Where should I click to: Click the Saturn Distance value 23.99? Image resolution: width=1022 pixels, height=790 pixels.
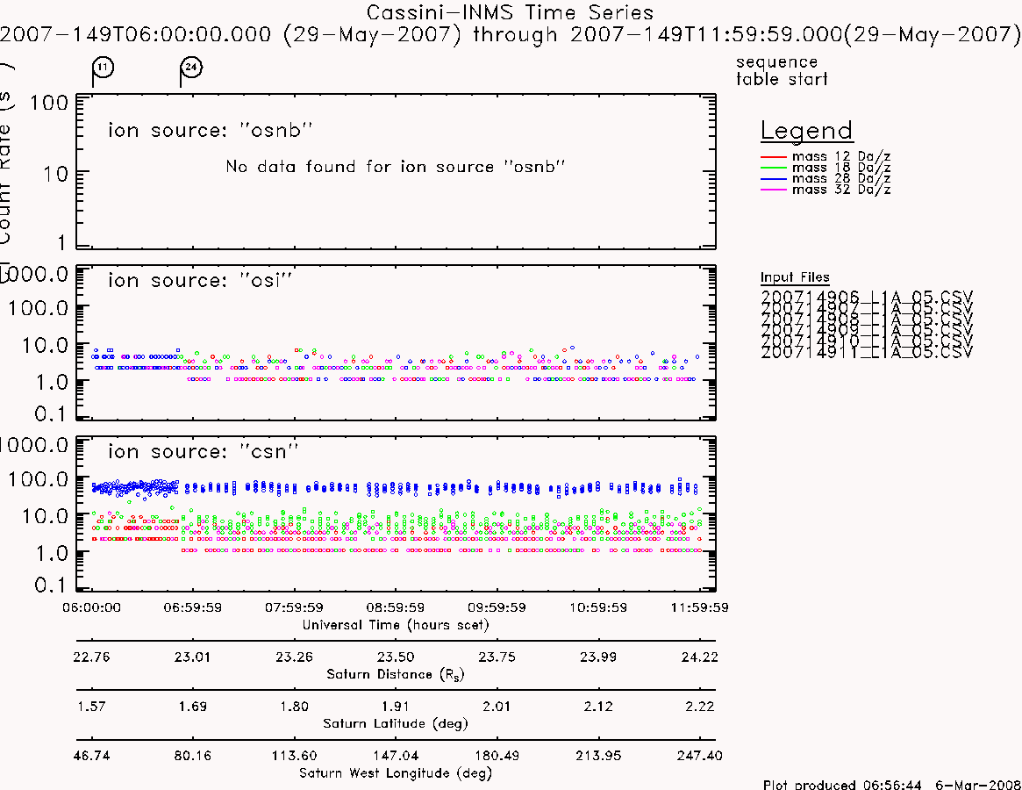[x=598, y=657]
